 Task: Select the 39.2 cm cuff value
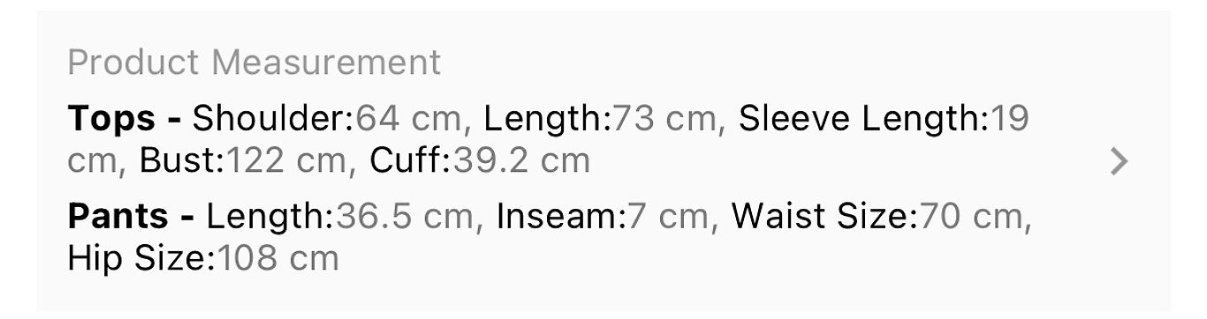pos(521,161)
